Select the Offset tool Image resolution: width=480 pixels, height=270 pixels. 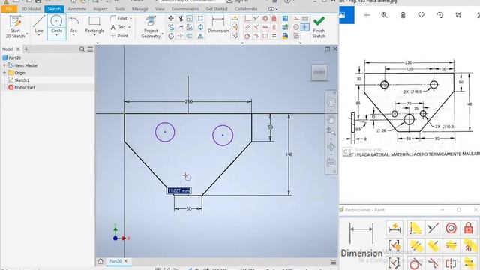(190, 36)
